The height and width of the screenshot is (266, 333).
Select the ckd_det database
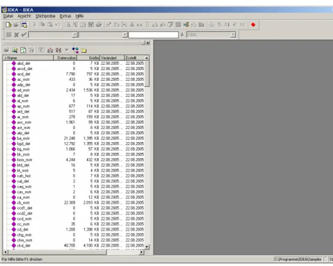[23, 246]
